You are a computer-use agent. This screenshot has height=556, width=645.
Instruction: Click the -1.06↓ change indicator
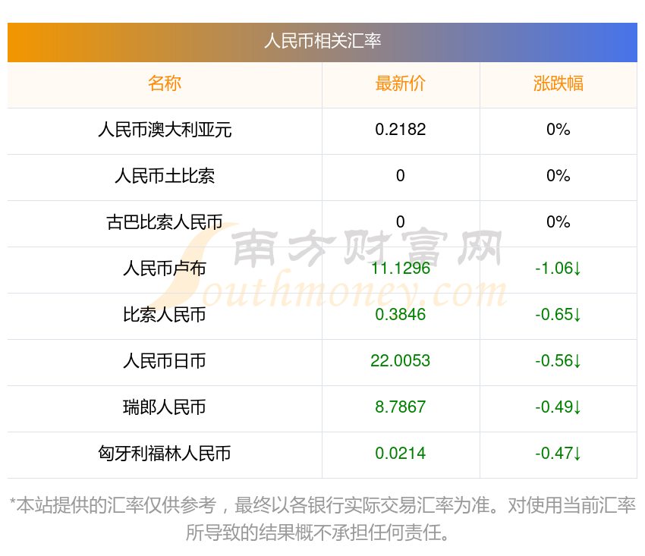(558, 269)
